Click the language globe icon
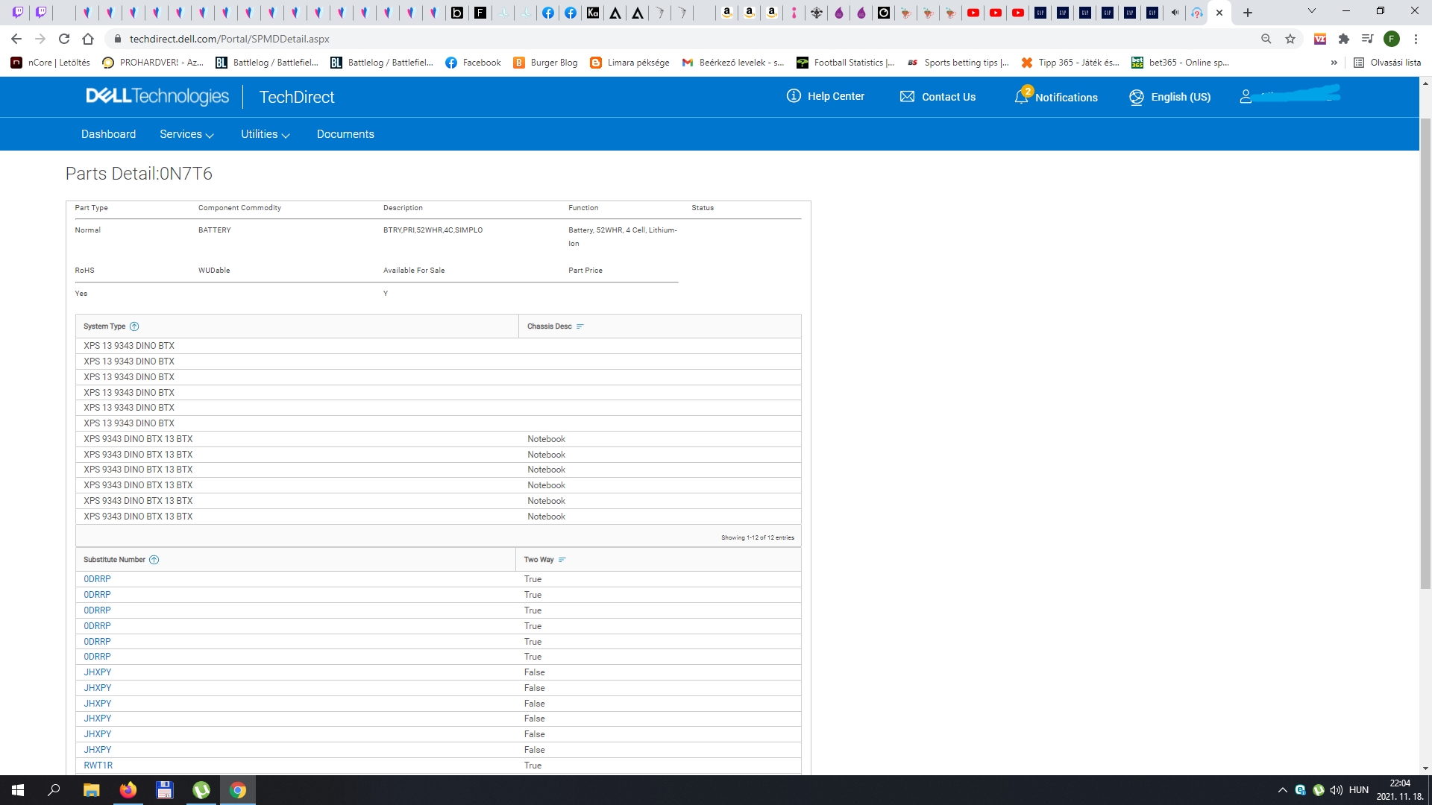Viewport: 1432px width, 805px height. (x=1136, y=97)
